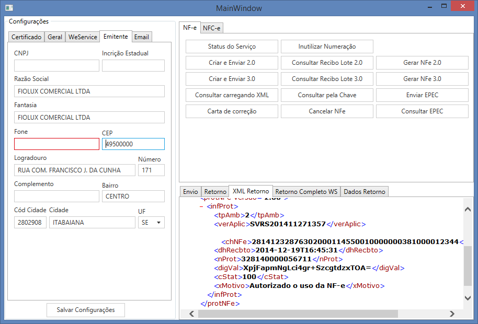Click the Número field showing 171
The height and width of the screenshot is (324, 478).
151,170
